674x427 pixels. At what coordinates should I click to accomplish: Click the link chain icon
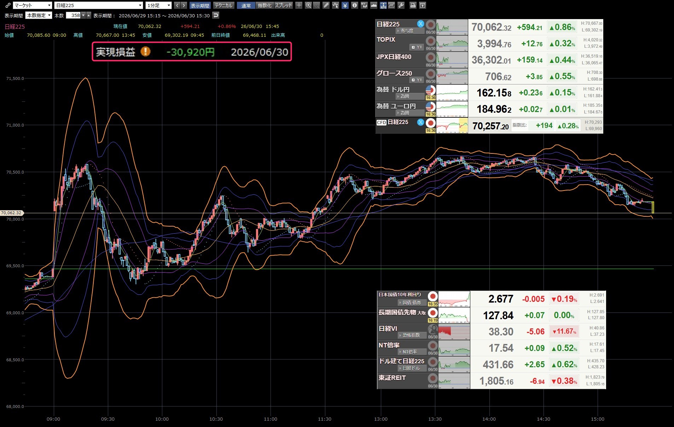pyautogui.click(x=7, y=5)
